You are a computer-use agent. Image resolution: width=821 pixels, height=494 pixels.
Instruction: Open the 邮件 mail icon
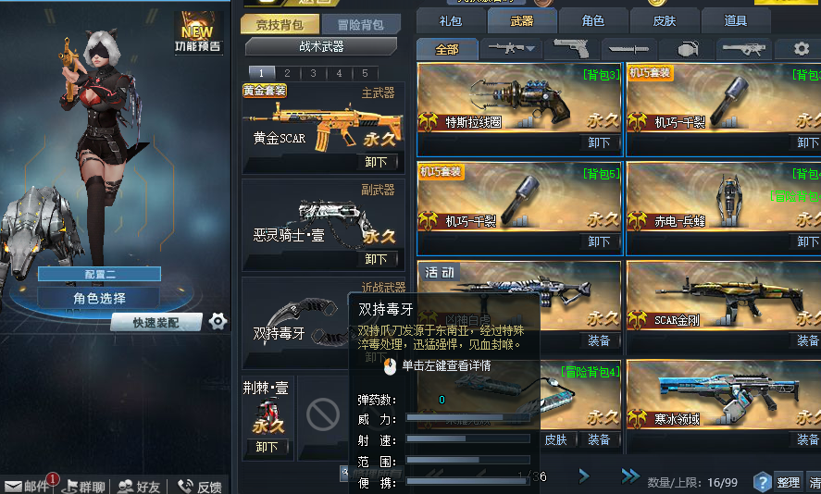tap(27, 487)
